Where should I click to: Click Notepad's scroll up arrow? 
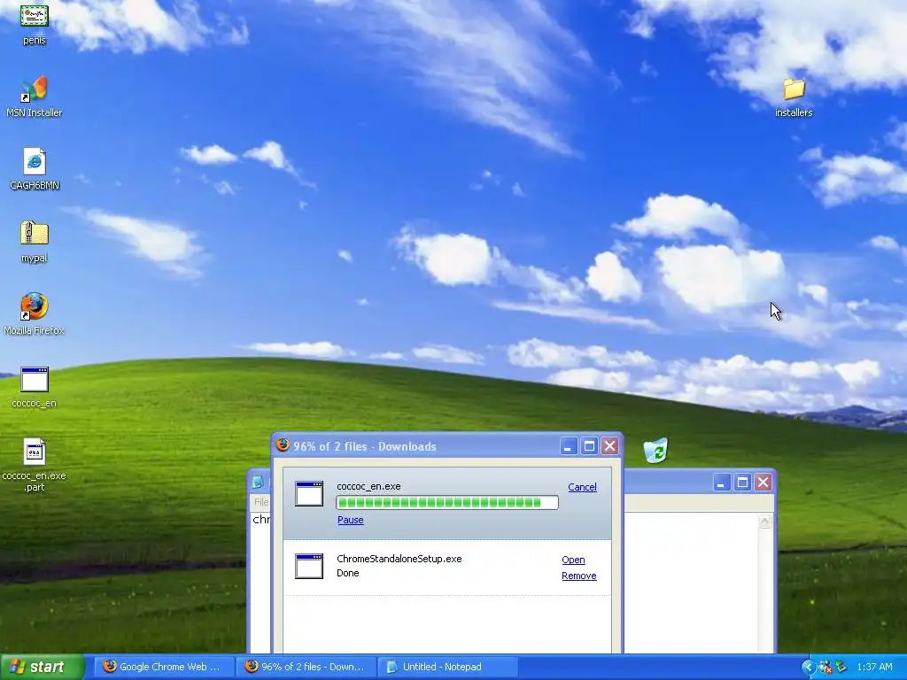[764, 522]
